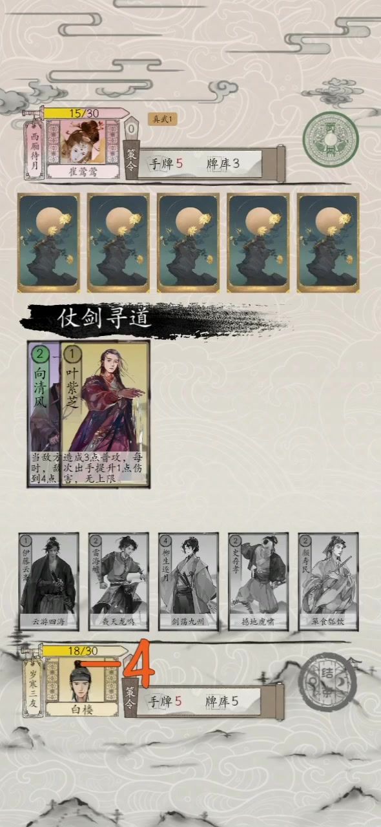The height and width of the screenshot is (827, 381).
Task: Open the 西厢待月 skill tag
Action: (x=32, y=151)
